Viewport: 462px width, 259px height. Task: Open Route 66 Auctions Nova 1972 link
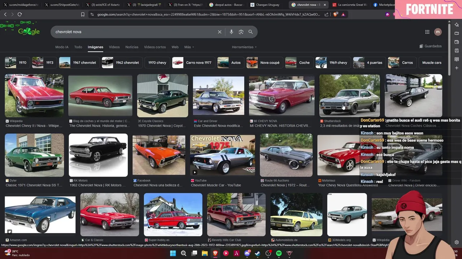[286, 185]
